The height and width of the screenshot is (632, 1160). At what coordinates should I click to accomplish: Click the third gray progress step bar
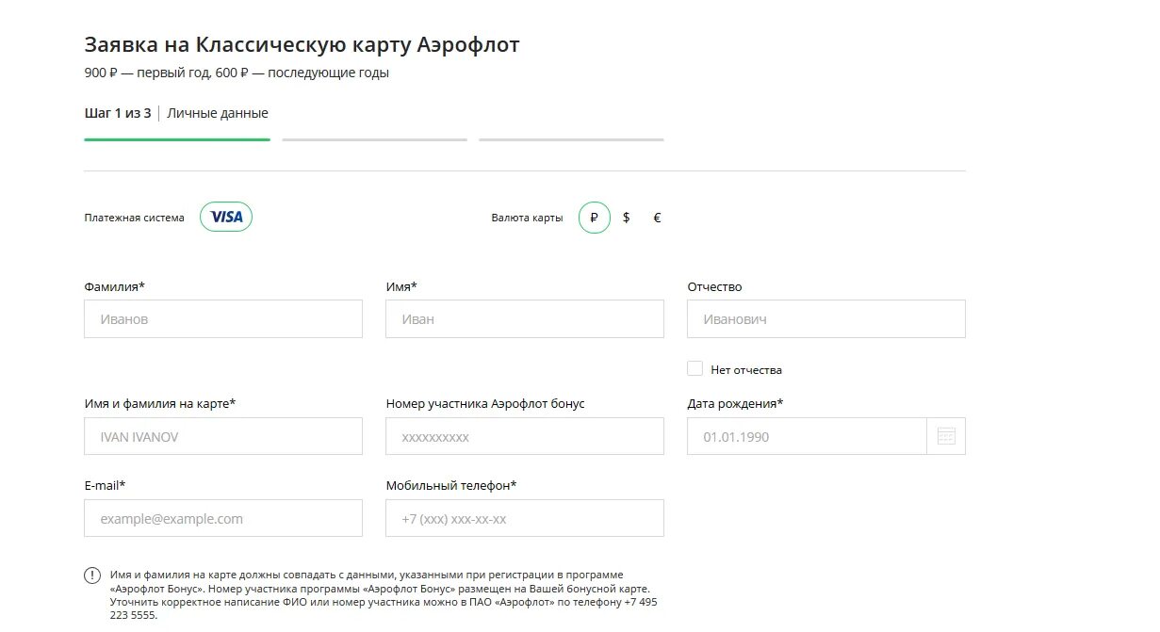[x=571, y=139]
